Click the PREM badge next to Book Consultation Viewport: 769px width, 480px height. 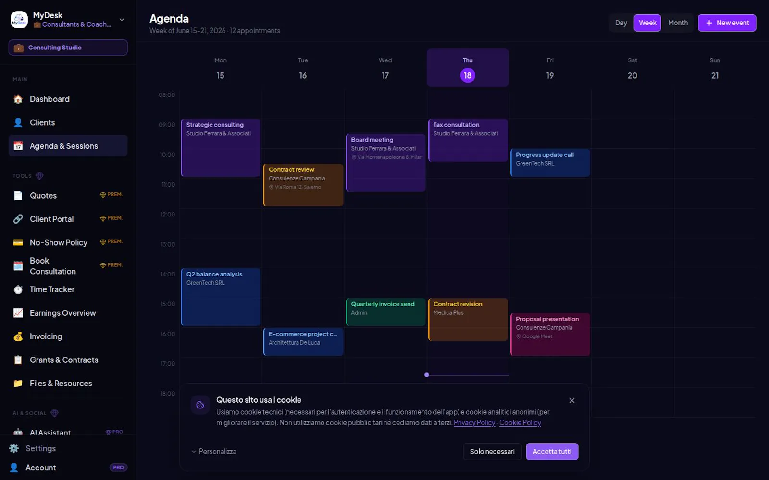pos(111,265)
